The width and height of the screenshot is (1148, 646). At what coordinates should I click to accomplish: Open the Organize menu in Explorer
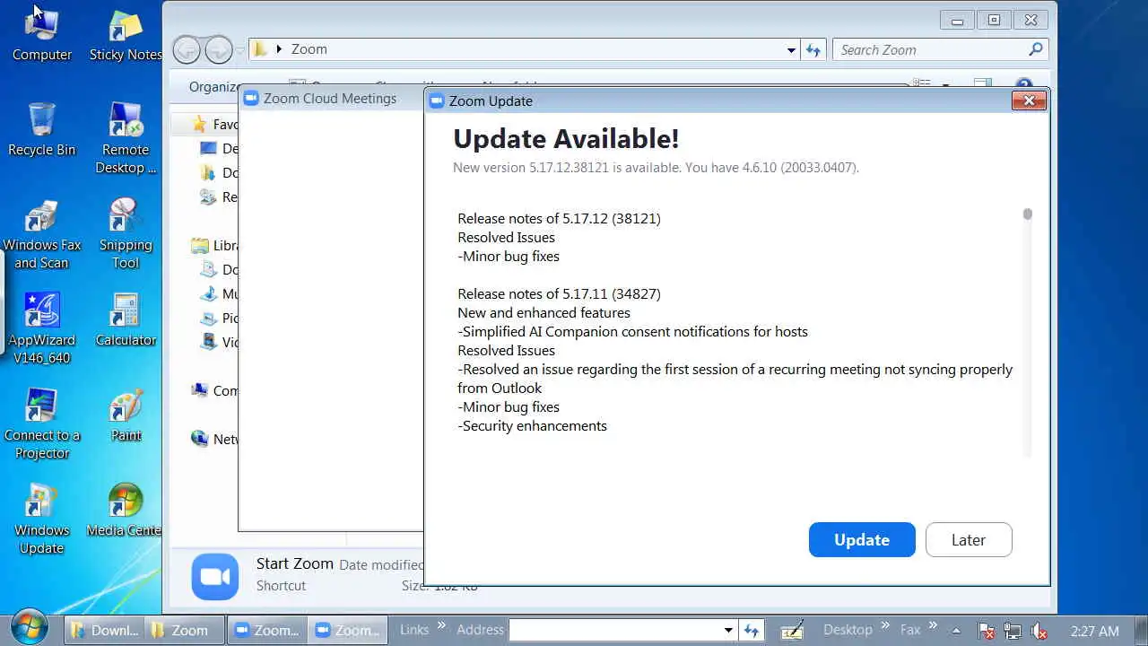213,87
